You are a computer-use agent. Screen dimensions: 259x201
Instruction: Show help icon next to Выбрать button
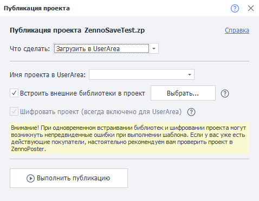225,93
